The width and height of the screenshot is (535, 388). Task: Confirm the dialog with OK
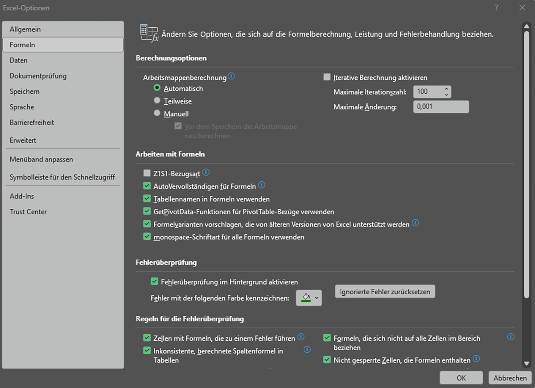[461, 378]
